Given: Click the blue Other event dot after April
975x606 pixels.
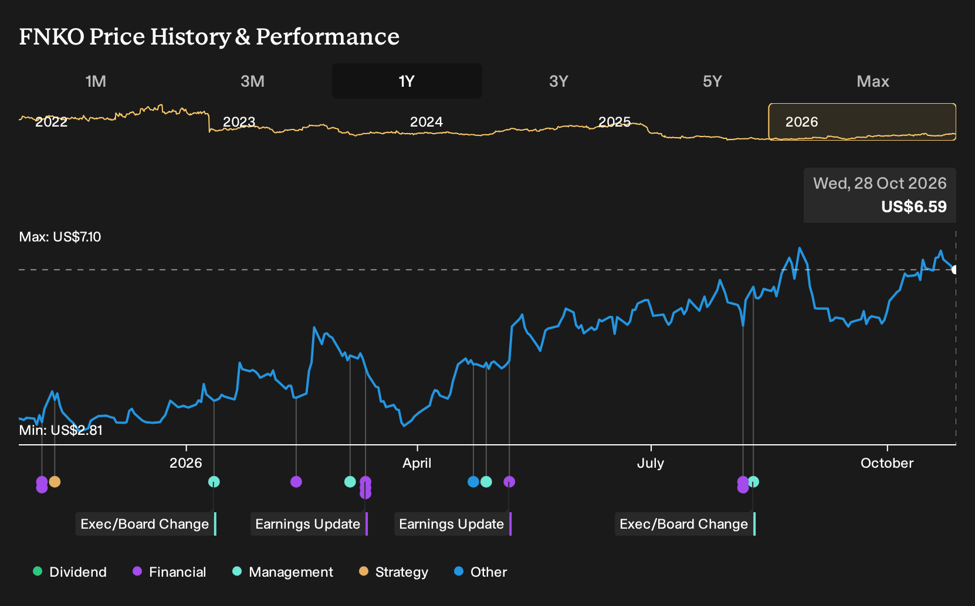Looking at the screenshot, I should tap(473, 482).
